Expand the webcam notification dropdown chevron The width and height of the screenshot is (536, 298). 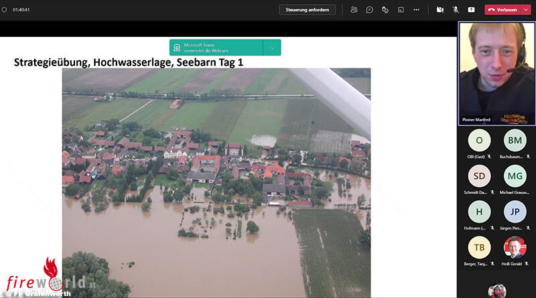[272, 48]
